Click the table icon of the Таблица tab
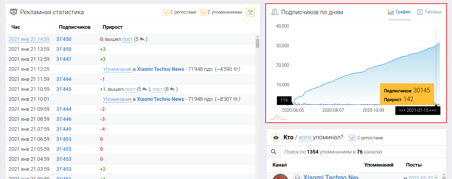Screen dimensions: 452x179 pyautogui.click(x=420, y=12)
